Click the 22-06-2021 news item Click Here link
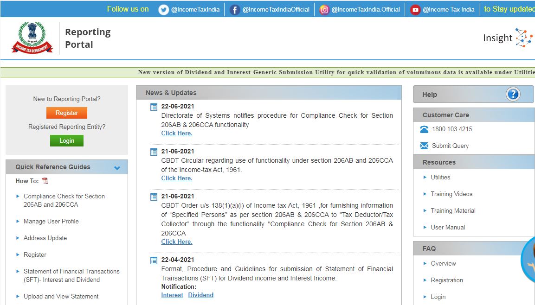535x305 pixels. pos(176,133)
